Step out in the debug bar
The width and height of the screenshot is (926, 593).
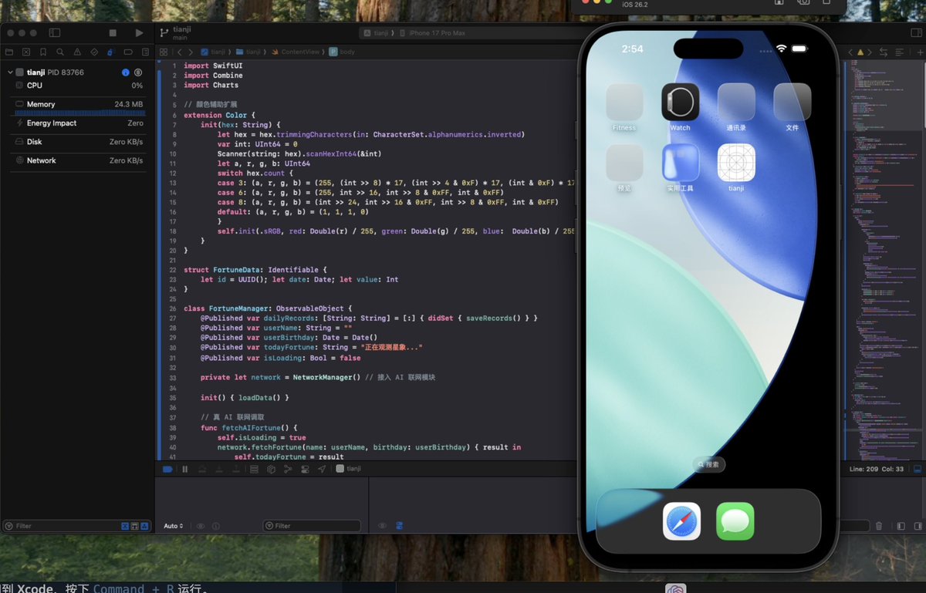[x=236, y=469]
